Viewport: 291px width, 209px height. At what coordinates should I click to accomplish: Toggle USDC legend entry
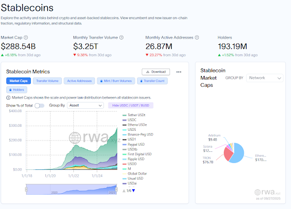(130, 120)
